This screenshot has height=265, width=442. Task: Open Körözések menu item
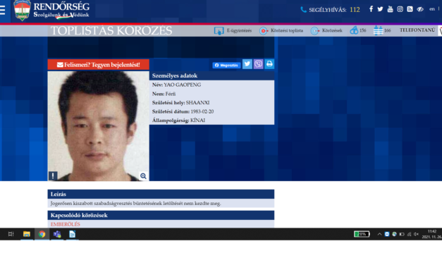326,30
